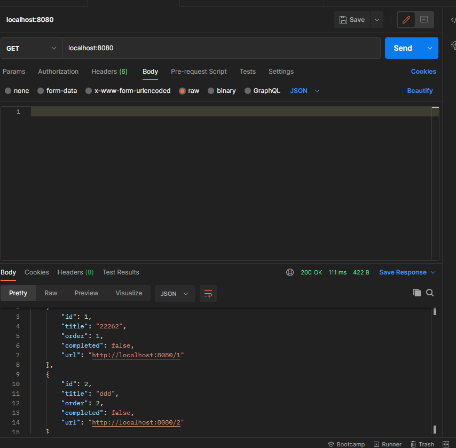Click the Save button
Viewport: 456px width, 448px height.
[x=352, y=20]
